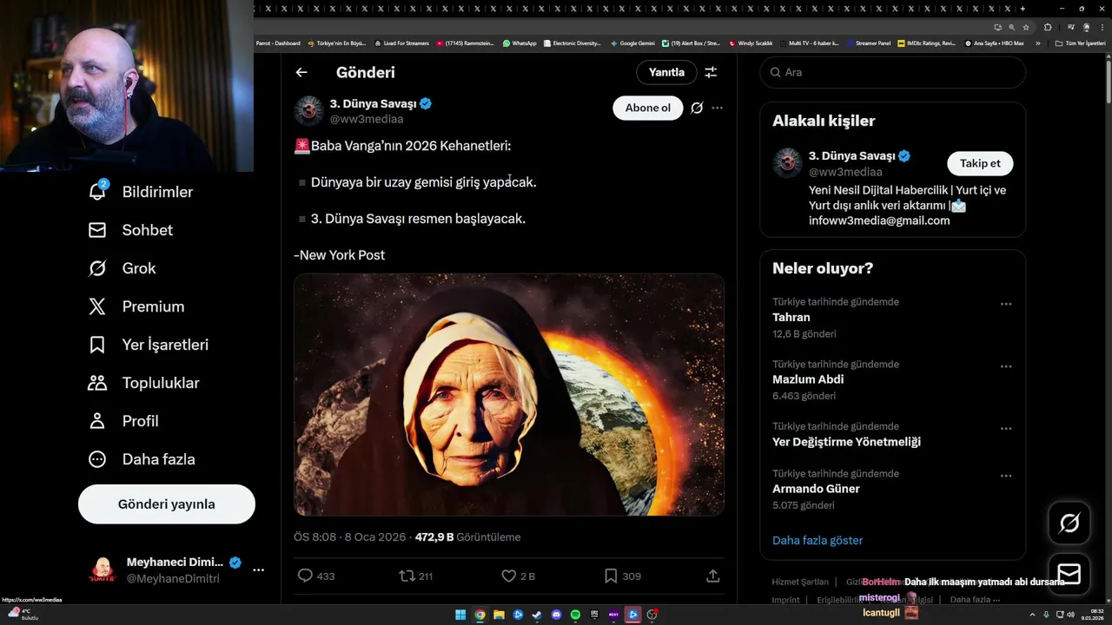The width and height of the screenshot is (1112, 625).
Task: Open Yer İşaretleri bookmark icon
Action: [97, 345]
